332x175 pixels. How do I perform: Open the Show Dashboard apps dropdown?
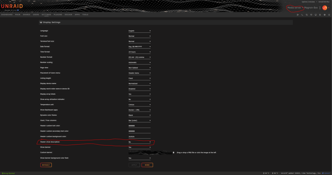[x=139, y=110]
